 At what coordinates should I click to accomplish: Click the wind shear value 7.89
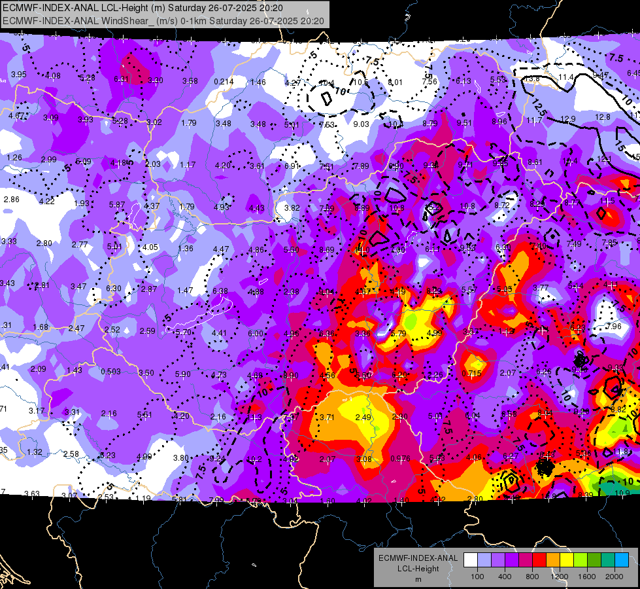pos(361,166)
